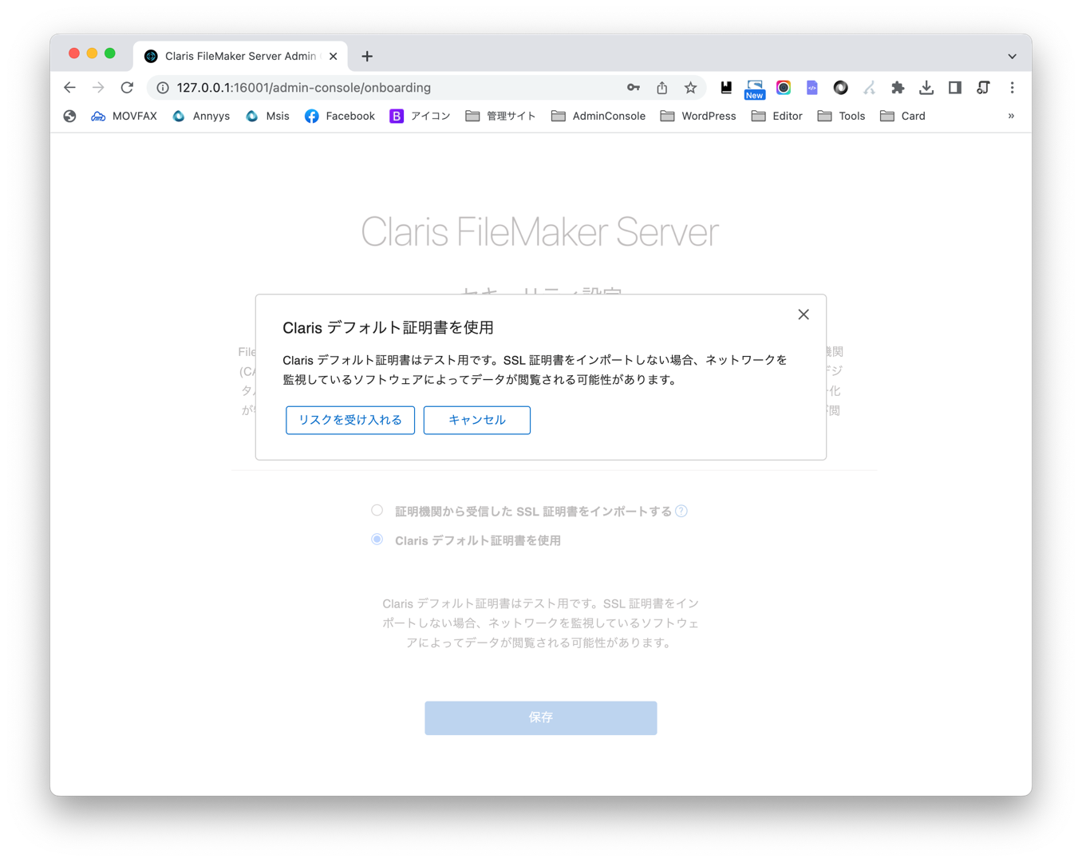Open the Extensions puzzle piece menu
This screenshot has width=1082, height=862.
click(x=898, y=88)
